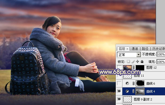The height and width of the screenshot is (105, 165).
Task: Close the 图层 tab with its x
Action: pos(127,49)
